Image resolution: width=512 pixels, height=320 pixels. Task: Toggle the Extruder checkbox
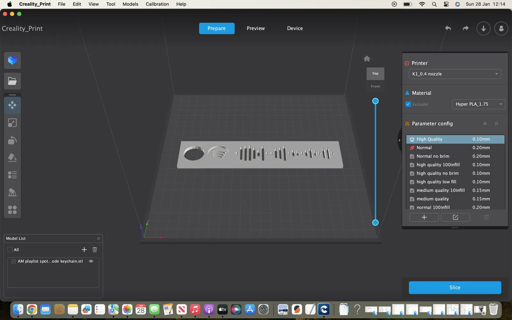(408, 104)
